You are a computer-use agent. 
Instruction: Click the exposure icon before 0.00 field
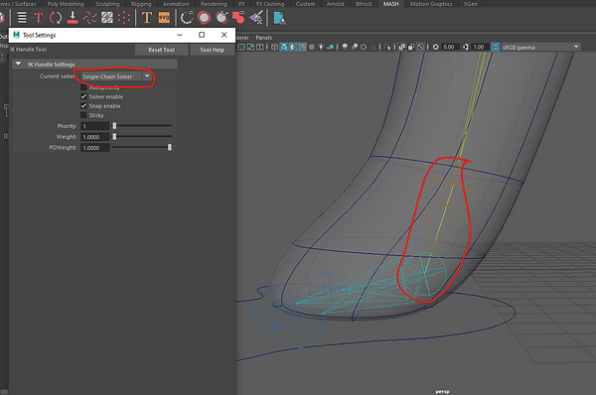click(x=436, y=47)
